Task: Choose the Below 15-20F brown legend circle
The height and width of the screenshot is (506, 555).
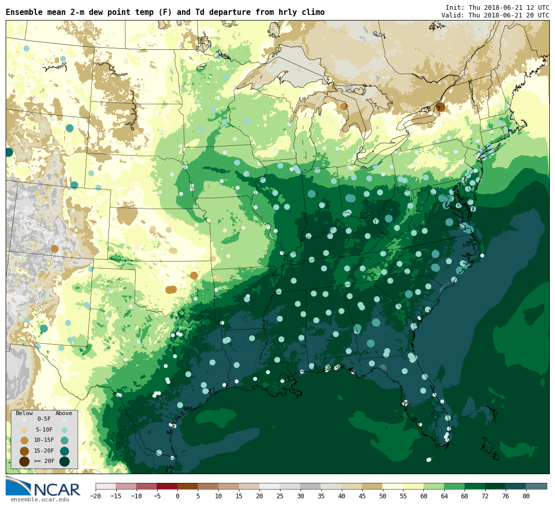Action: (x=25, y=451)
